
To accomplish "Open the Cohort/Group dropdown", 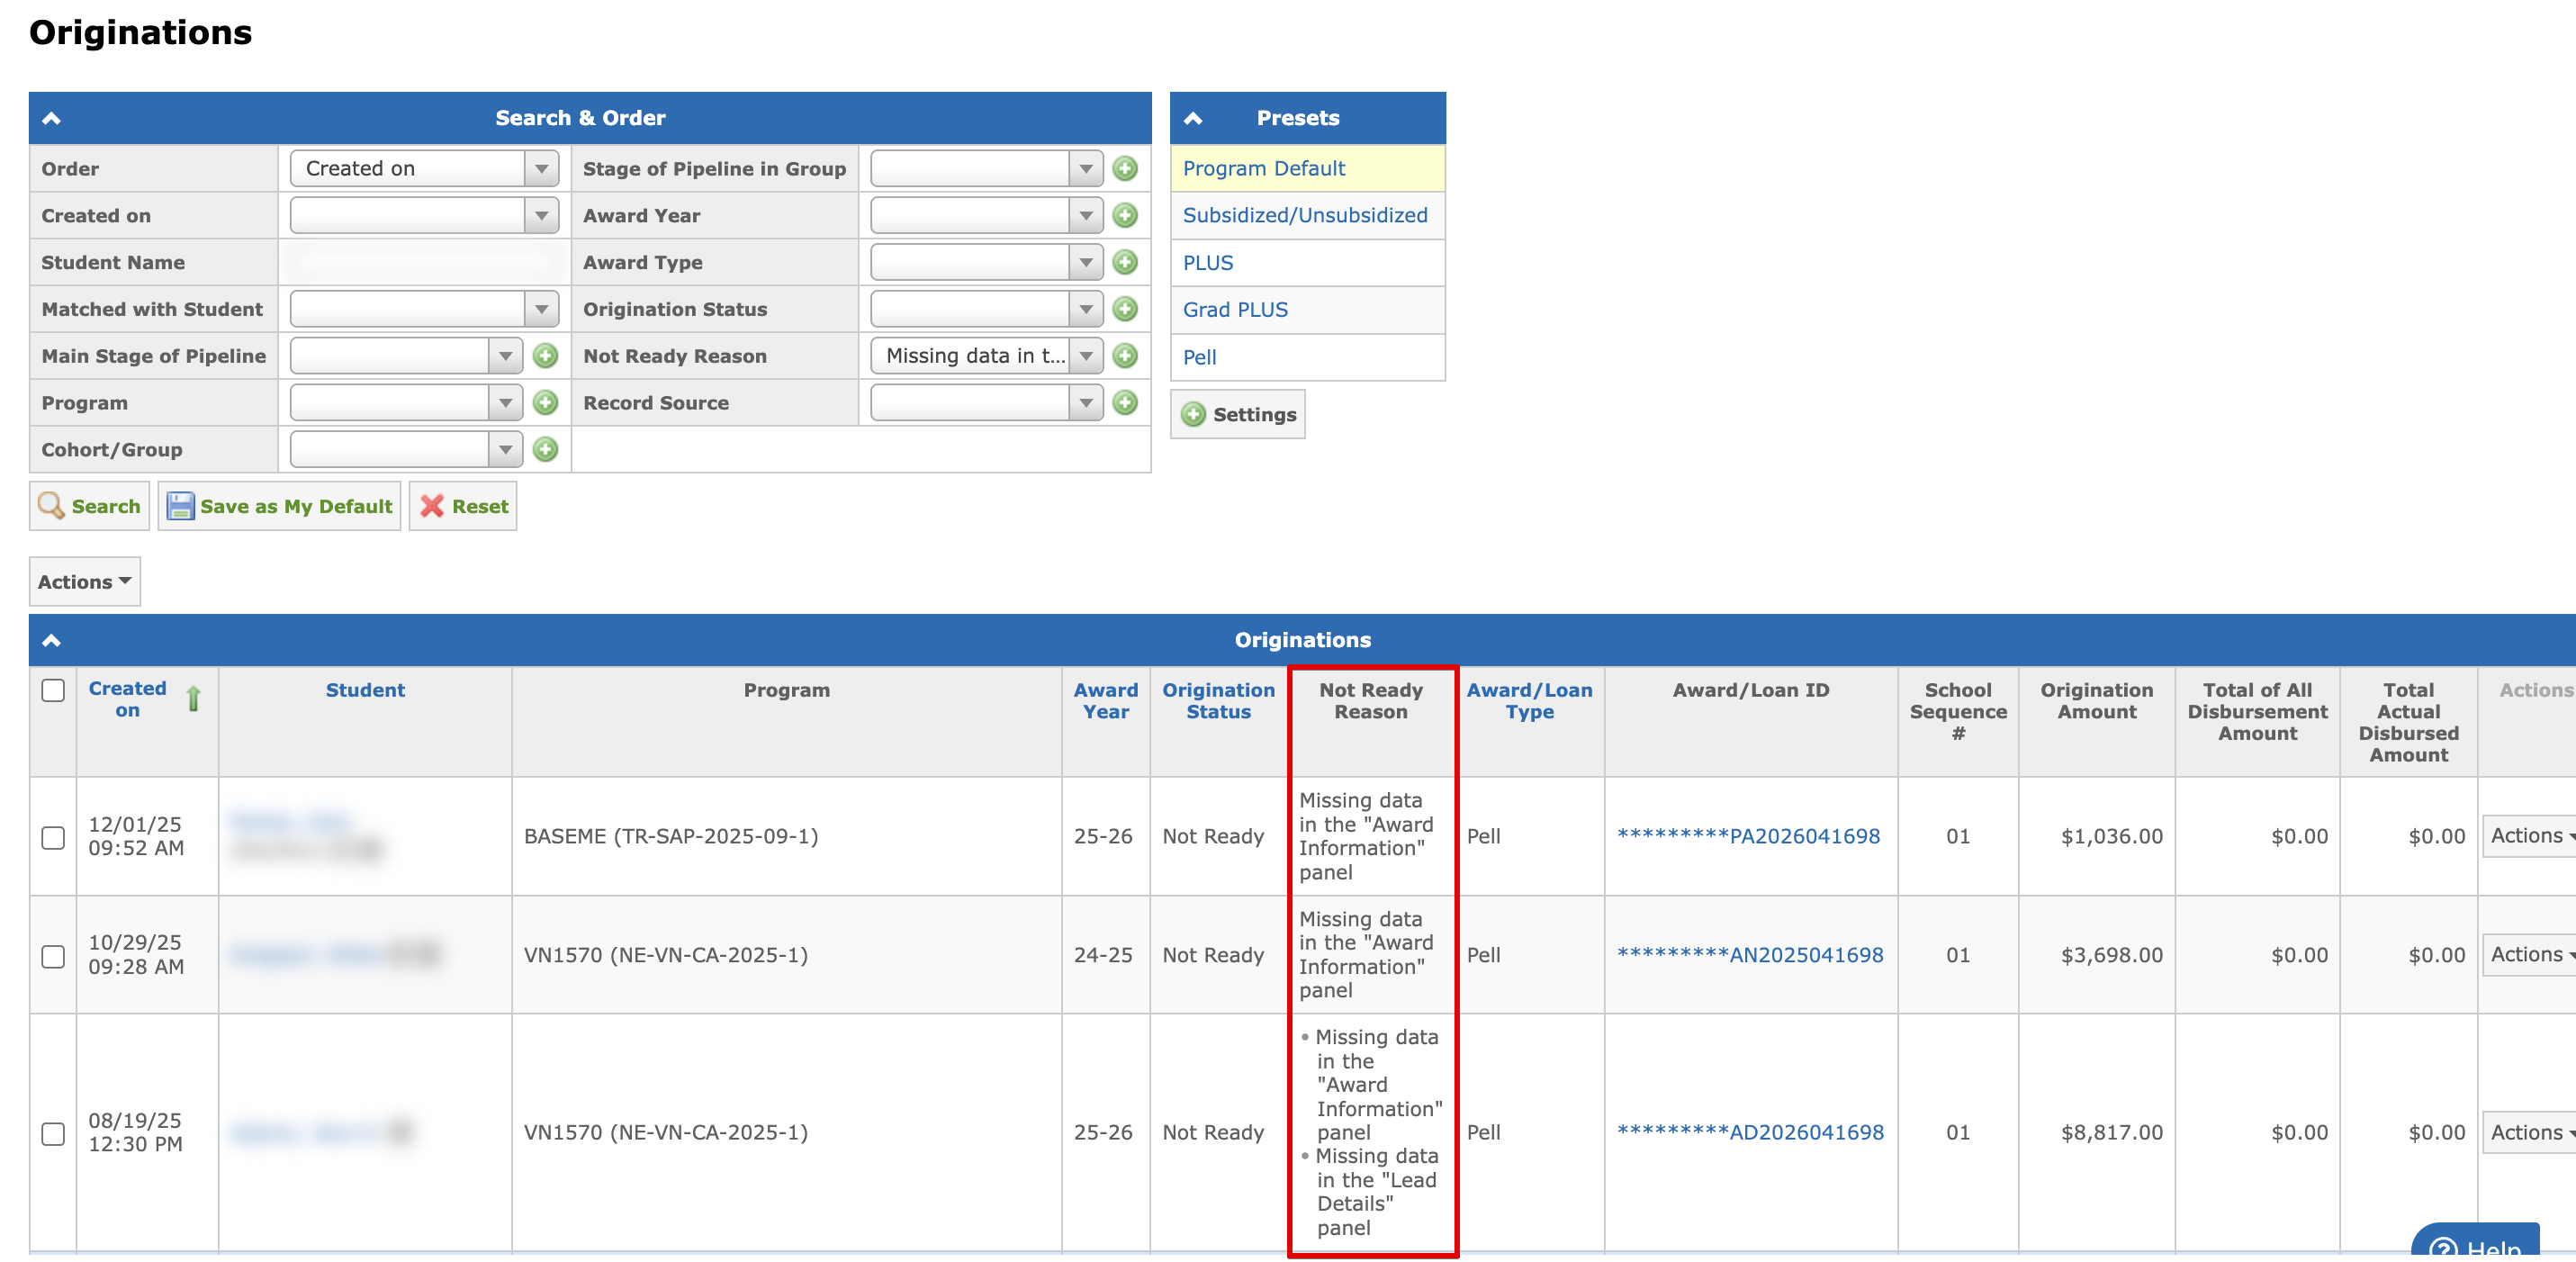I will coord(406,450).
